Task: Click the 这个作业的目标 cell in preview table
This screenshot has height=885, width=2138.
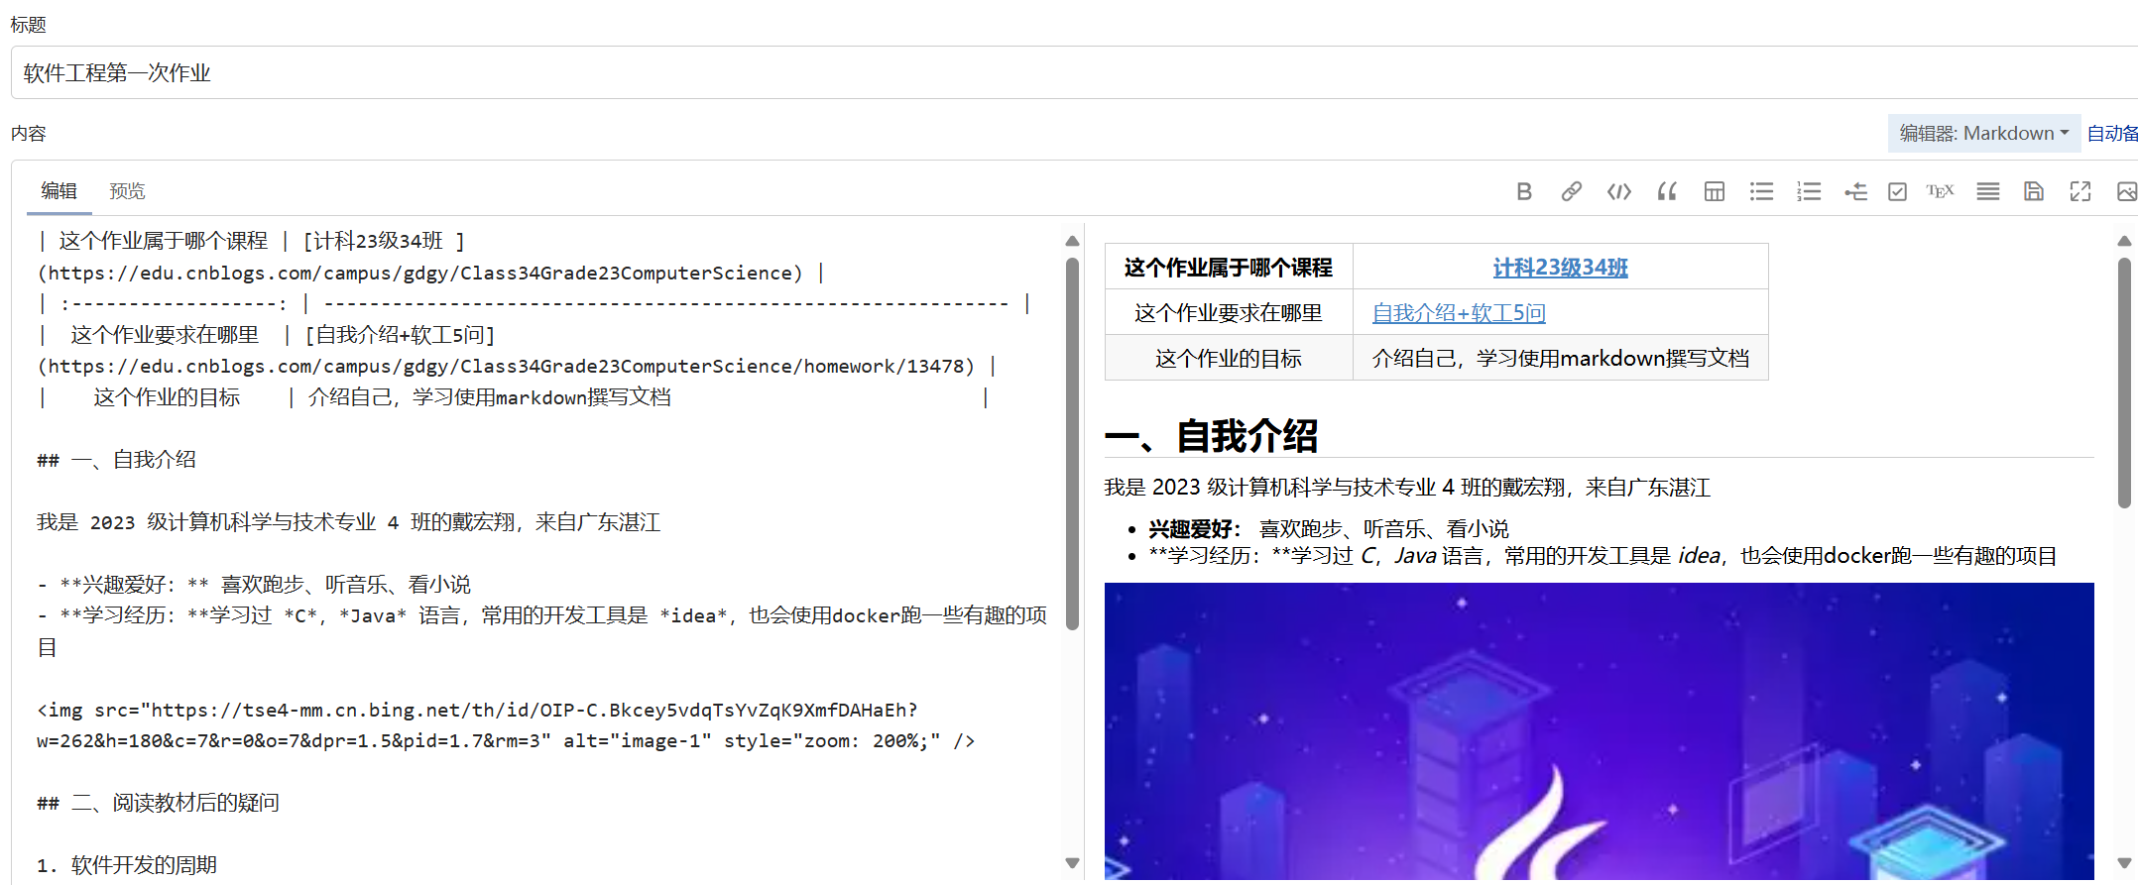Action: (x=1229, y=359)
